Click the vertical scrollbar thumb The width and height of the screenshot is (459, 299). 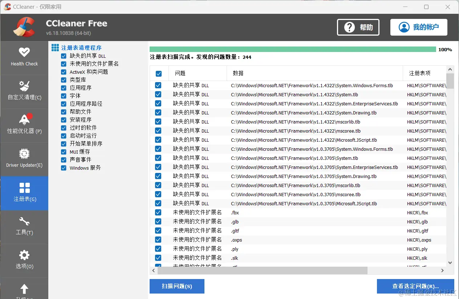click(450, 81)
